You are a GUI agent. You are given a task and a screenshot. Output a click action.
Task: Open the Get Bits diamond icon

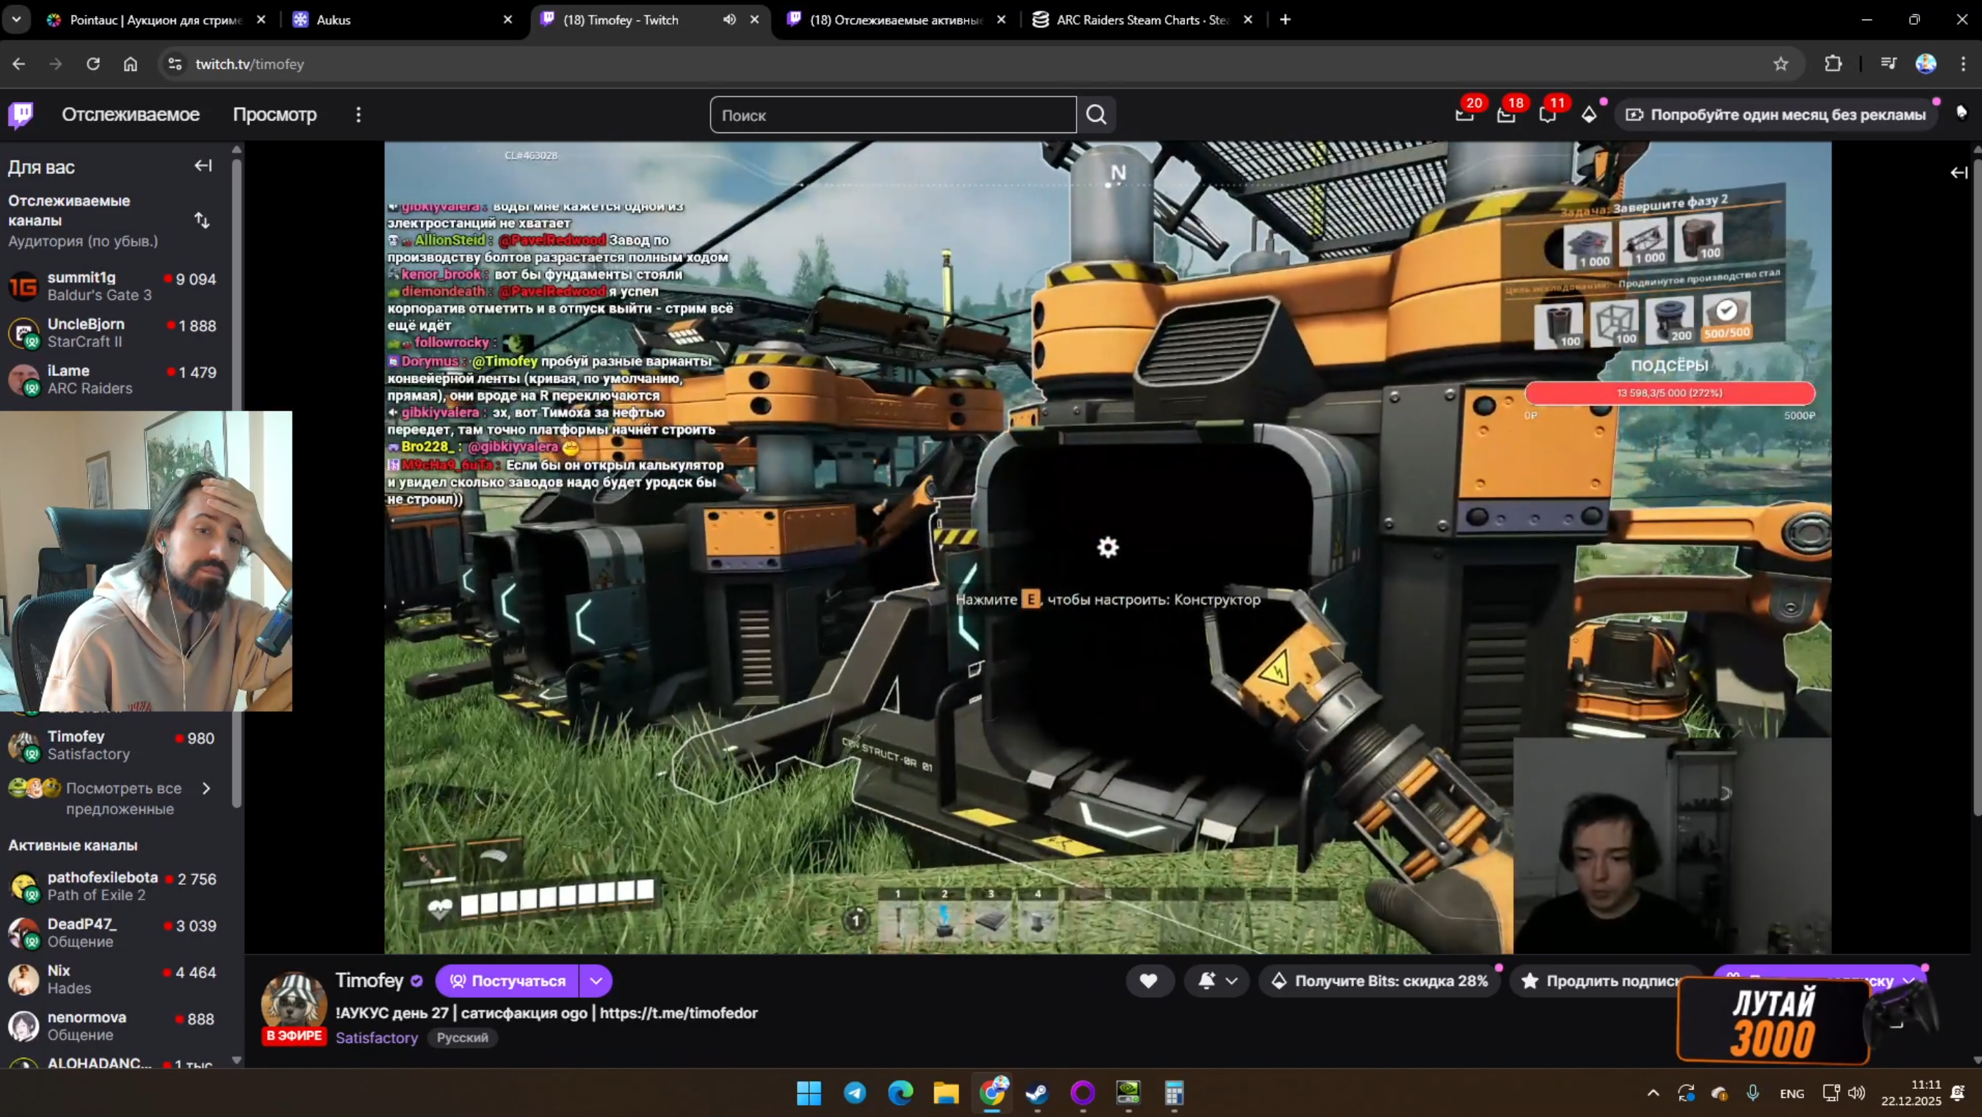click(x=1589, y=115)
